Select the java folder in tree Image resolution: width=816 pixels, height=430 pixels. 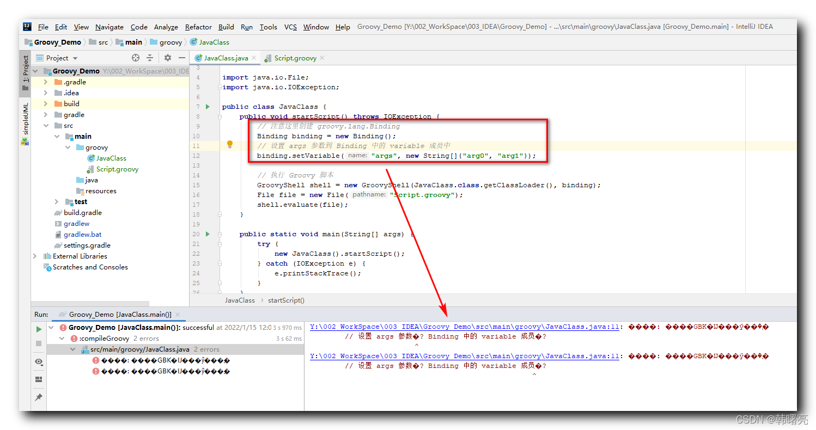(92, 180)
